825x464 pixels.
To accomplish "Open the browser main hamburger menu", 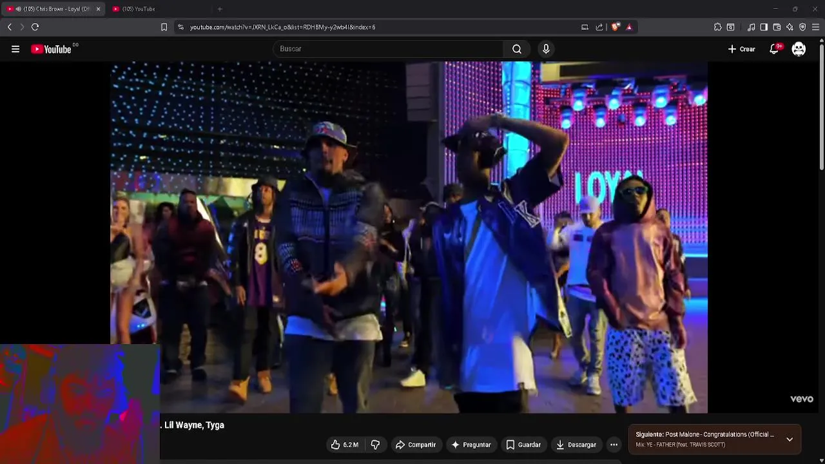I will point(815,27).
